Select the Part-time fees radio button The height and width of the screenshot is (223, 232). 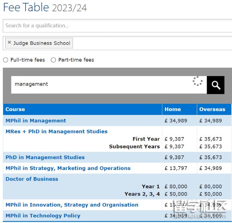click(x=54, y=60)
